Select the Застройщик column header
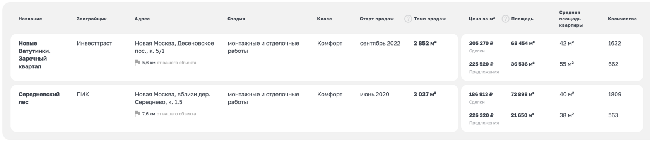 click(92, 19)
